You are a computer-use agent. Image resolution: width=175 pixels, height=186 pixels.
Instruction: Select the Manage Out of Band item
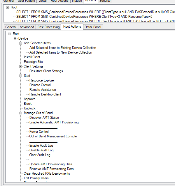pyautogui.click(x=38, y=113)
